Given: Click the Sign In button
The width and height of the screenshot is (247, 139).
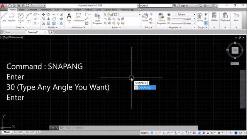Looking at the screenshot, I should (x=183, y=5).
